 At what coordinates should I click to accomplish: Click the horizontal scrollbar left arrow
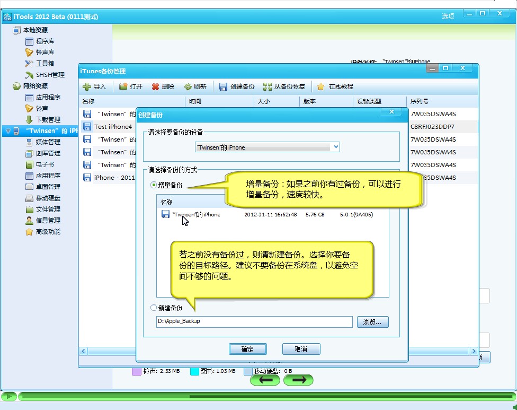point(83,351)
